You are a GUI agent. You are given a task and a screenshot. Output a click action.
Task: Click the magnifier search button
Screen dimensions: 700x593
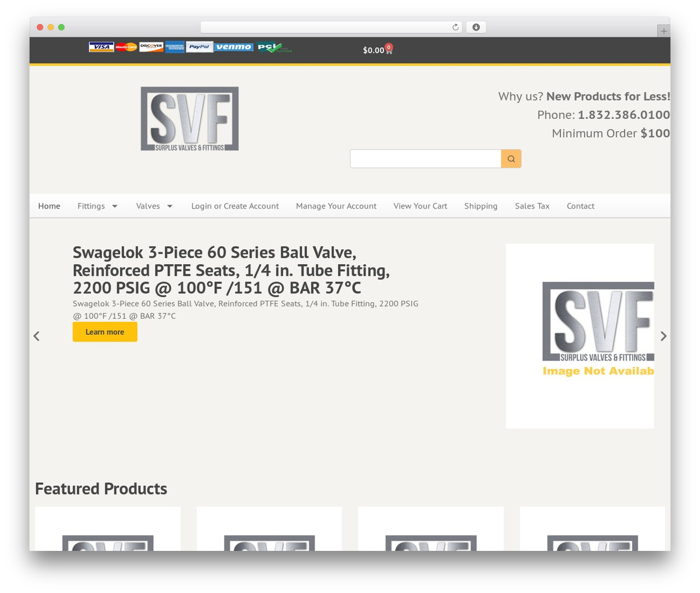pos(511,159)
